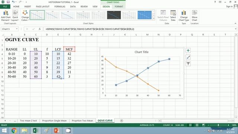Apply the blue background chart style
The width and height of the screenshot is (238, 134).
[145, 15]
